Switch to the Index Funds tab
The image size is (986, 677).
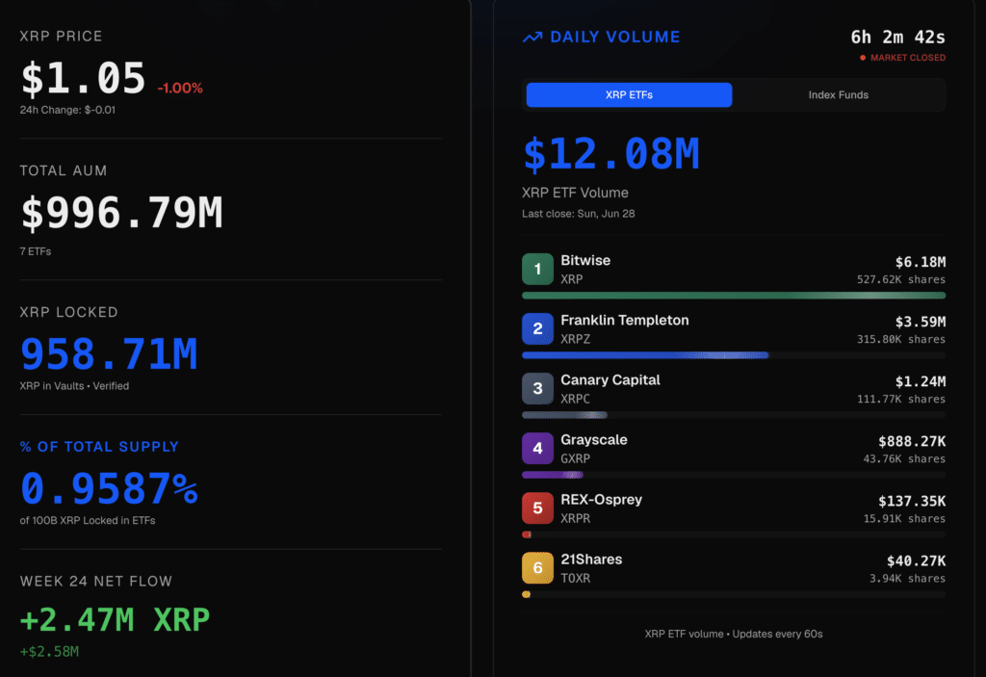(x=839, y=95)
